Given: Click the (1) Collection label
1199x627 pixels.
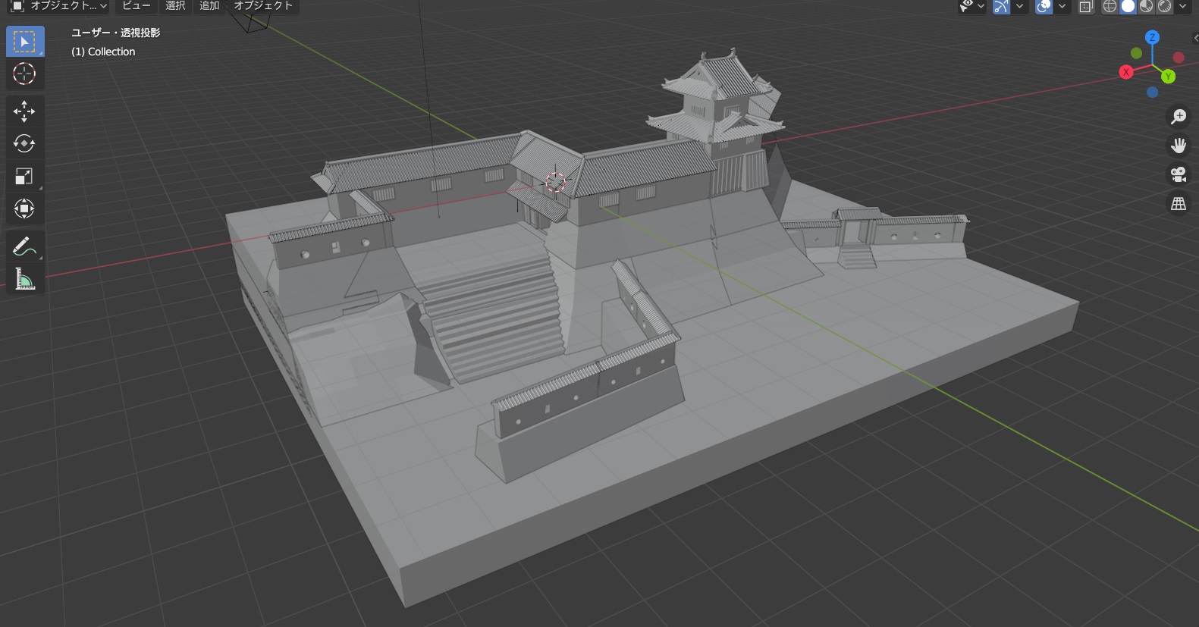Looking at the screenshot, I should coord(103,52).
